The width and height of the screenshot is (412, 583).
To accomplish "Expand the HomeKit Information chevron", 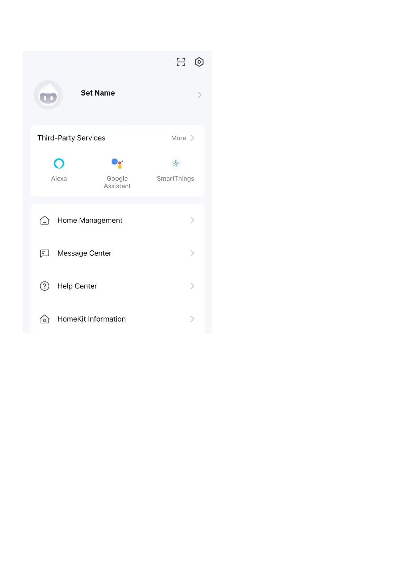I will coord(192,319).
